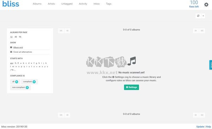Show 96 albums per page
Viewport: 212px width, 129px height.
point(20,37)
